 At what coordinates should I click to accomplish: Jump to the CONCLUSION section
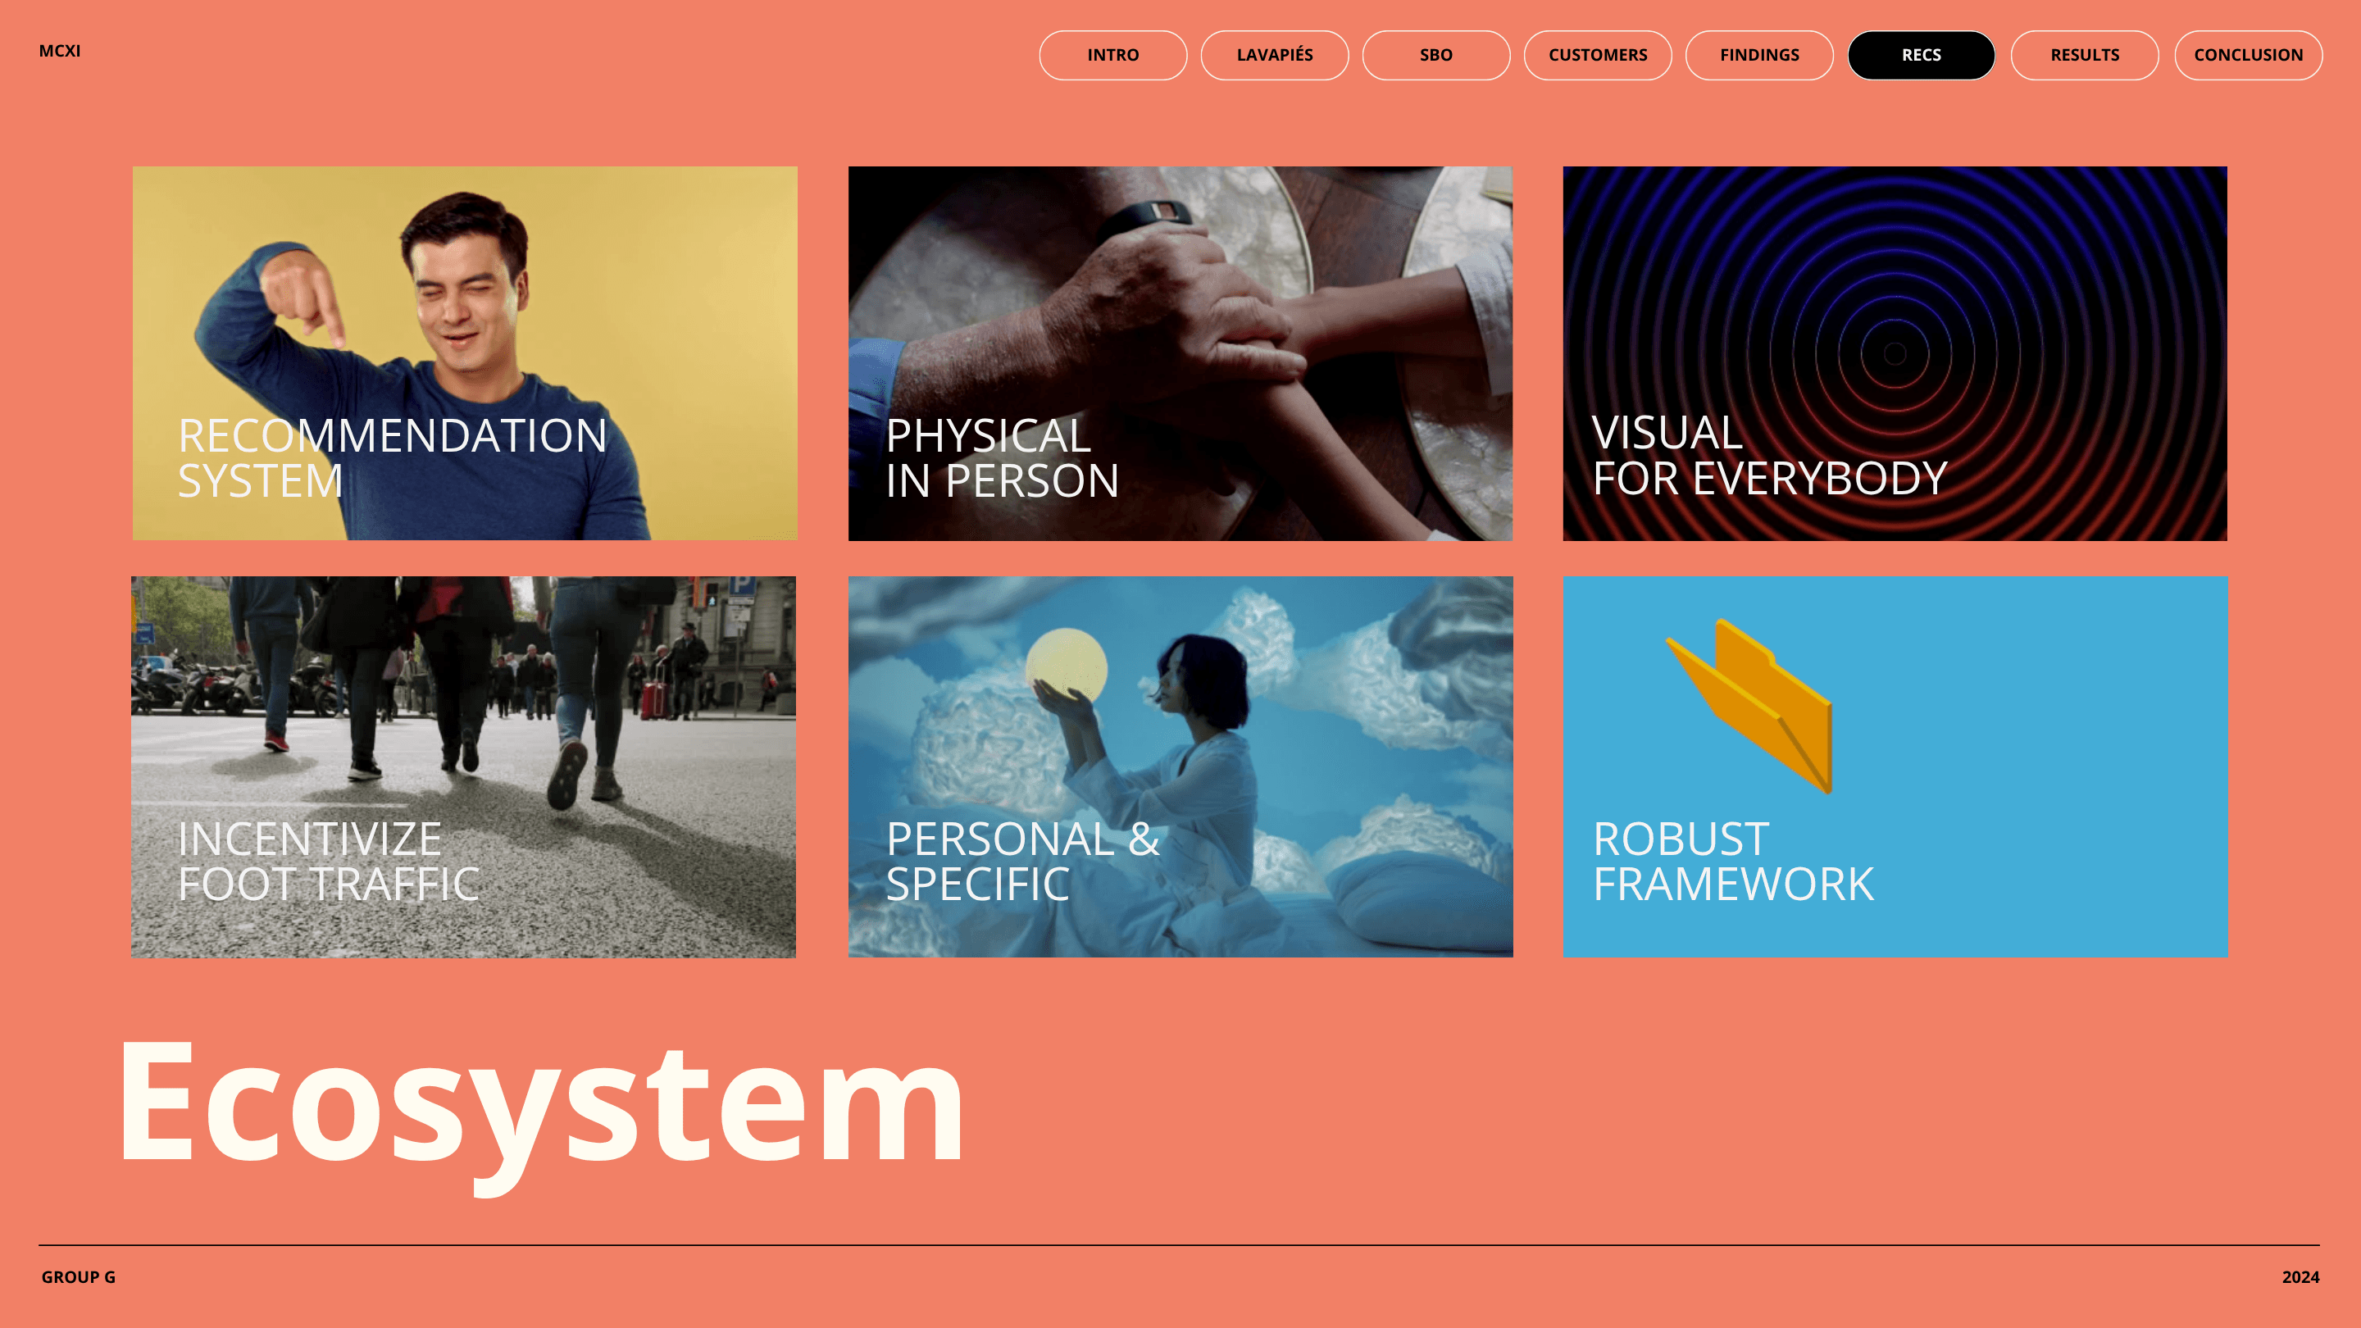click(2247, 55)
